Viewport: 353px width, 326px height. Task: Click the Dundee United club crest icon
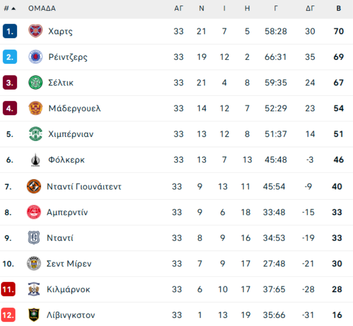coord(34,186)
